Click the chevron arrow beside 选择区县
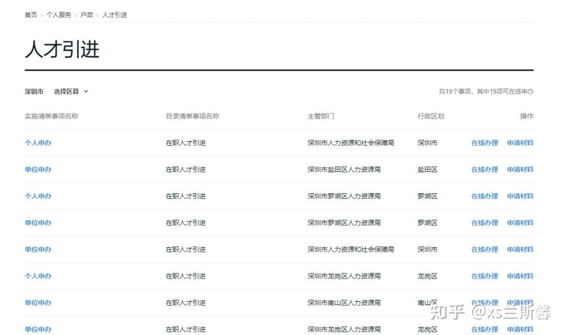Viewport: 565px width, 335px height. coord(86,92)
